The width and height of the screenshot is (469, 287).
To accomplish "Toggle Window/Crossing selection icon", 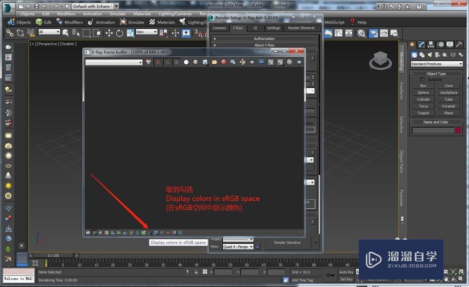I will (97, 33).
